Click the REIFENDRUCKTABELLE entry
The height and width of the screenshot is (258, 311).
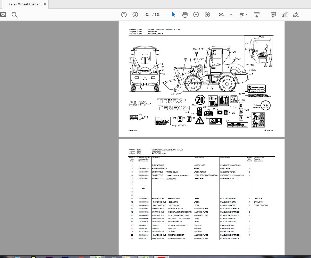178,225
